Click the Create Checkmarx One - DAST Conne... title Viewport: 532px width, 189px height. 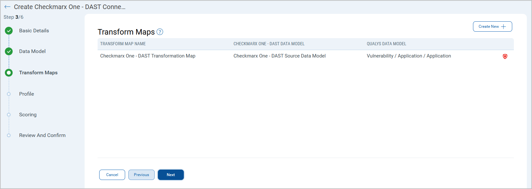point(70,7)
